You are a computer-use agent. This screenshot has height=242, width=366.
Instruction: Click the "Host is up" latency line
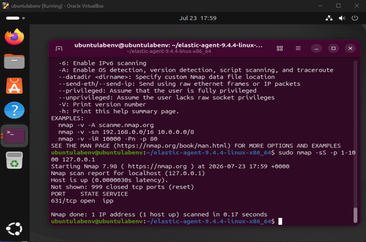coord(109,180)
